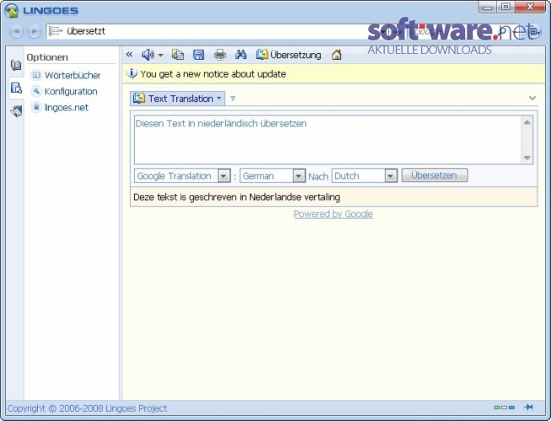This screenshot has height=421, width=551.
Task: Click the print icon
Action: click(220, 55)
